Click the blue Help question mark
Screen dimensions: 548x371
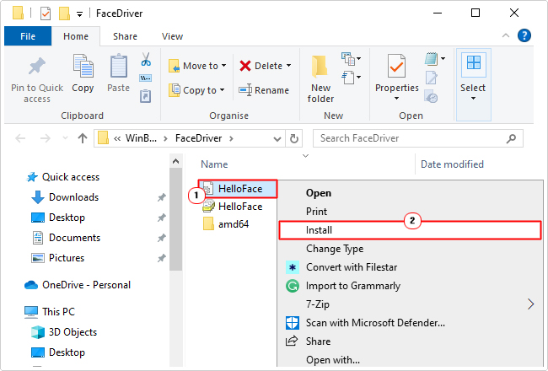click(x=524, y=35)
